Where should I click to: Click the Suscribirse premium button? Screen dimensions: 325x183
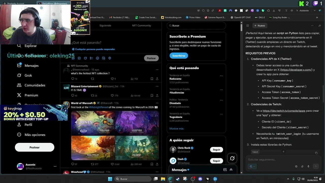179,56
